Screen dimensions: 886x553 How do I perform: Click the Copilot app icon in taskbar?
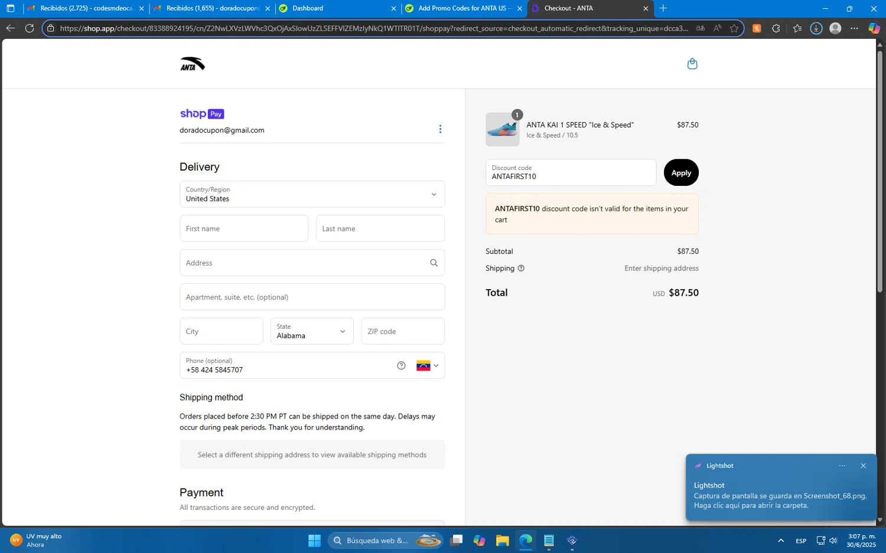479,541
